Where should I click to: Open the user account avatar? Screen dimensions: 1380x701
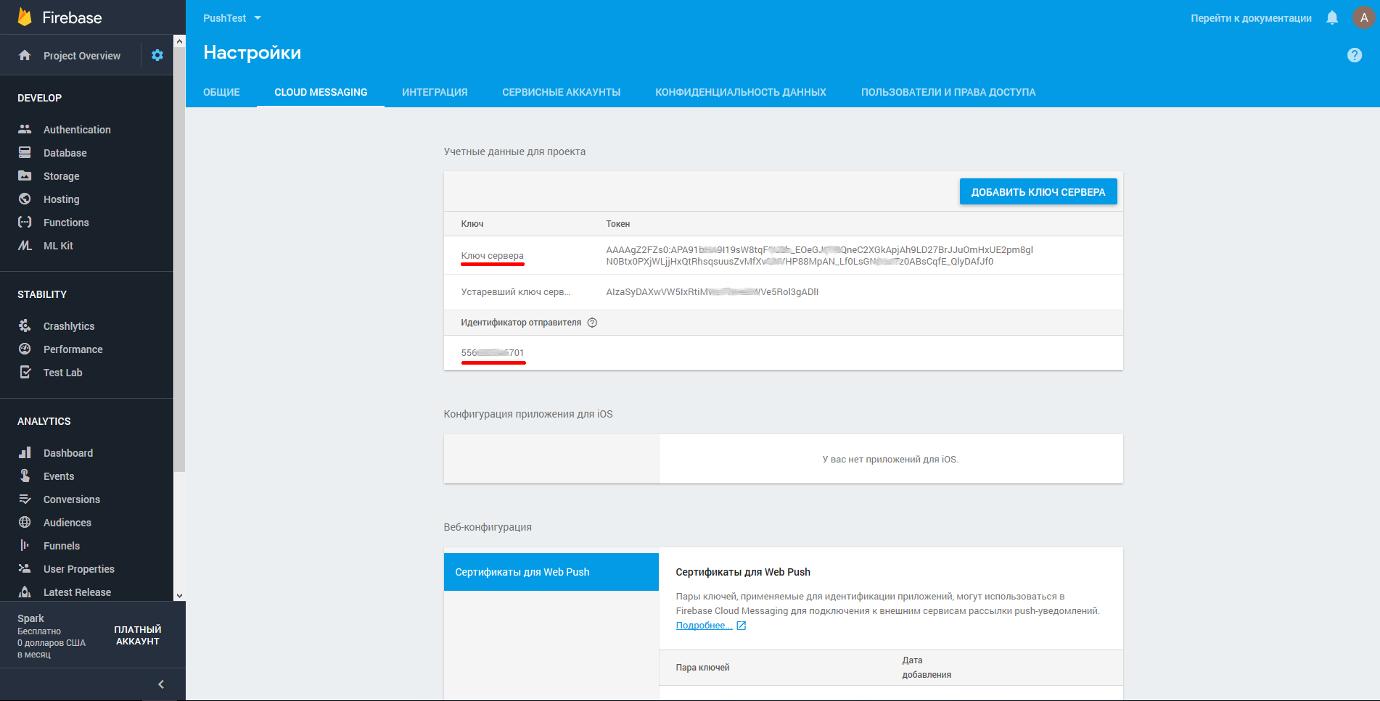(x=1363, y=18)
